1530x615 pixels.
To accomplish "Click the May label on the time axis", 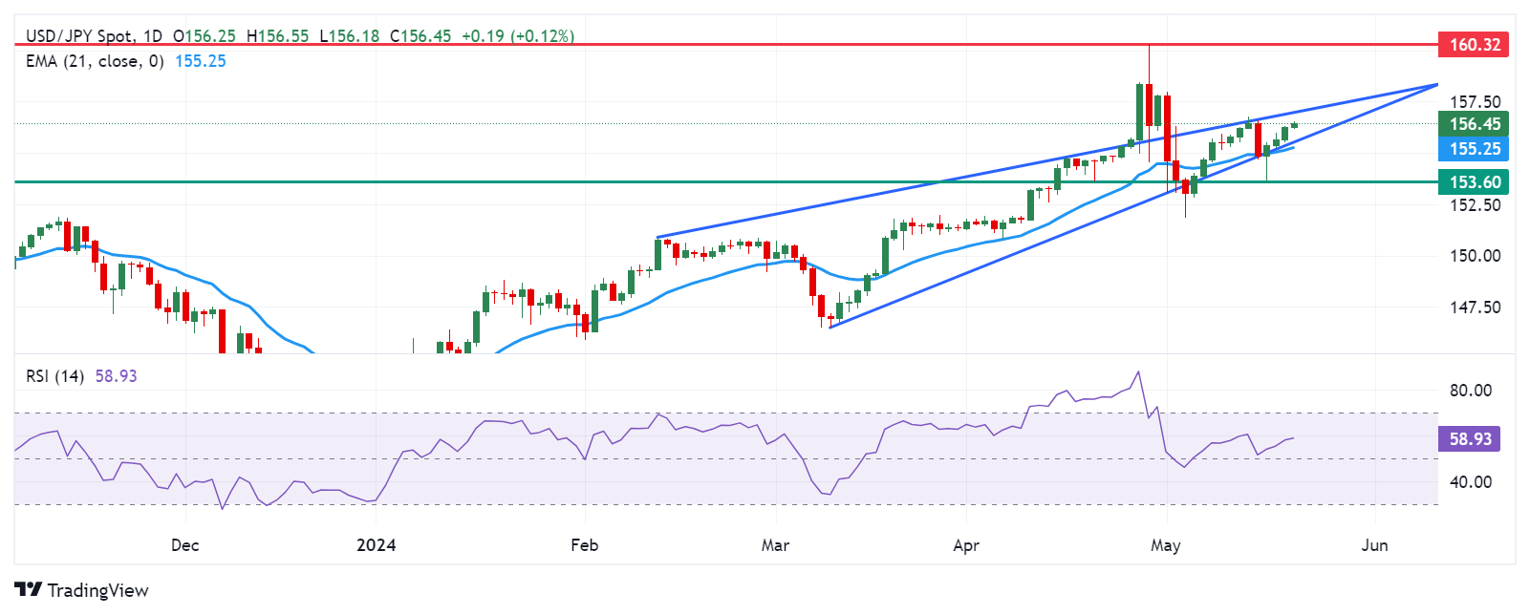I will (x=1165, y=545).
